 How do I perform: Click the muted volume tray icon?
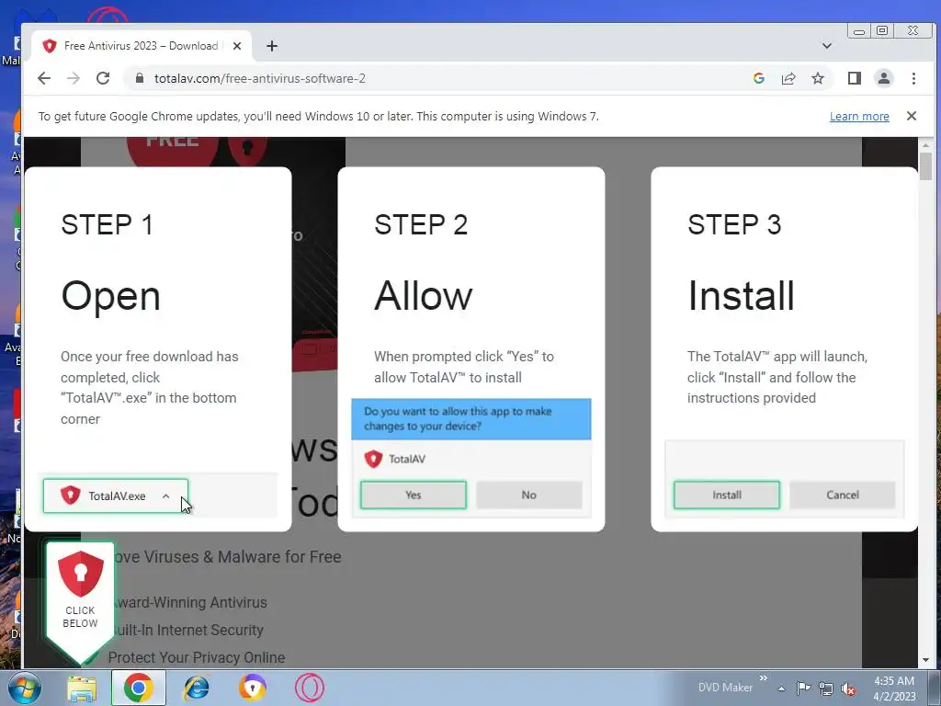(x=848, y=689)
